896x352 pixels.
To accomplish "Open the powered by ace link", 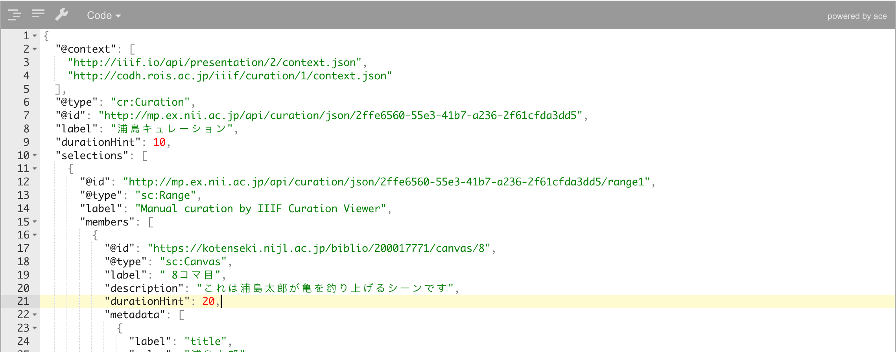I will coord(857,16).
